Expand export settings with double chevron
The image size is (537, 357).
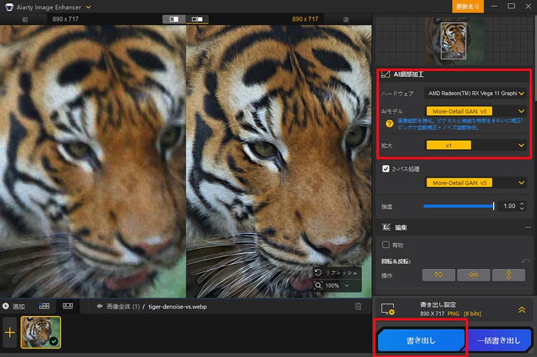tap(521, 310)
